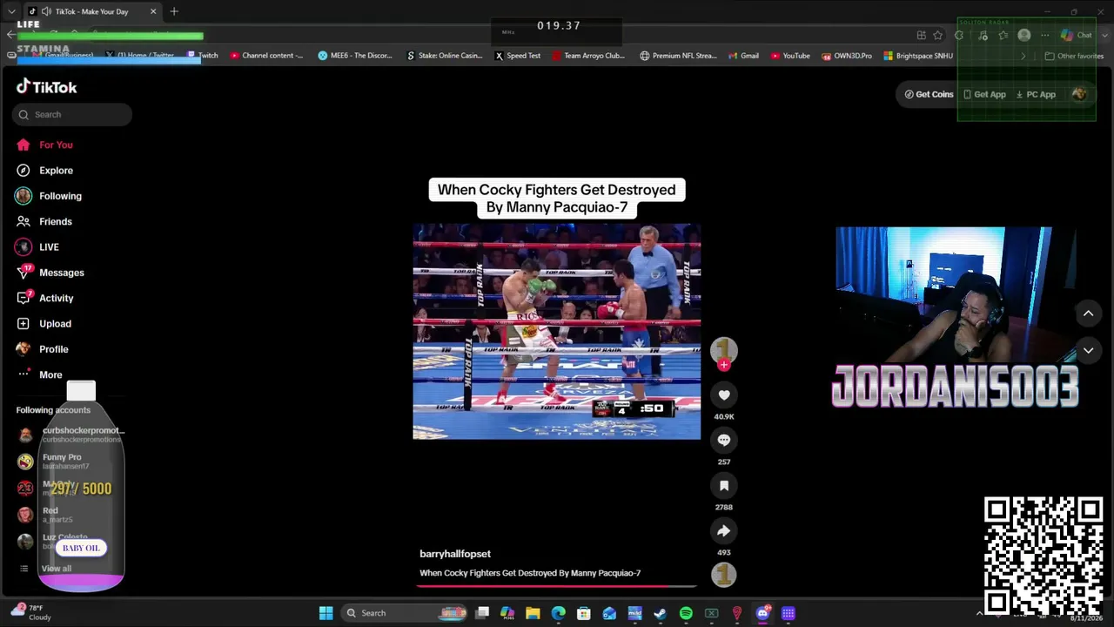This screenshot has height=627, width=1114.
Task: Seek on the video progress bar
Action: point(557,586)
